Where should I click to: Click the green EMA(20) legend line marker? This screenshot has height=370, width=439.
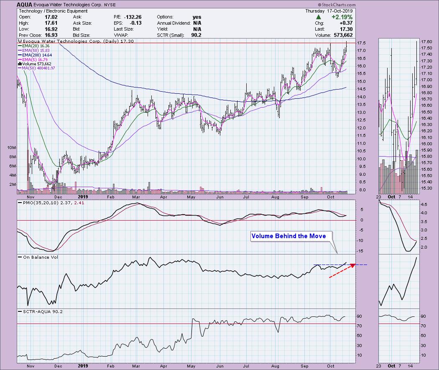pos(20,46)
